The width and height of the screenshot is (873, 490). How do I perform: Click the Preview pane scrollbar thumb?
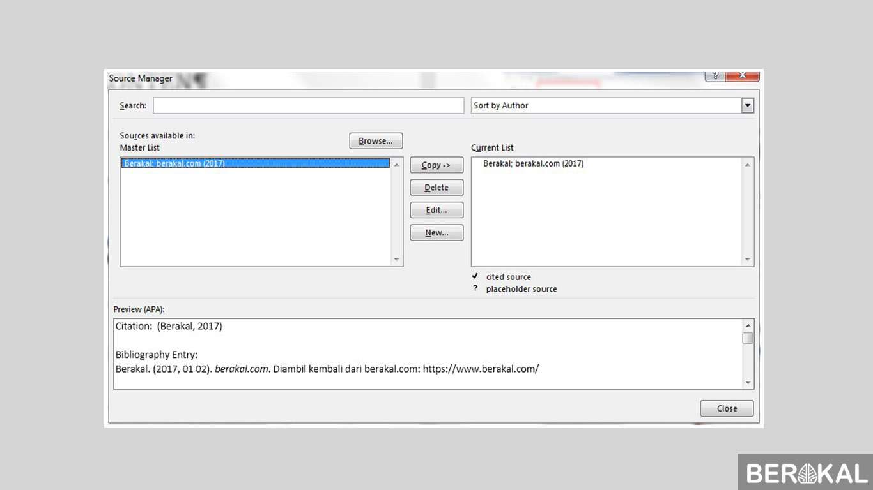[748, 338]
